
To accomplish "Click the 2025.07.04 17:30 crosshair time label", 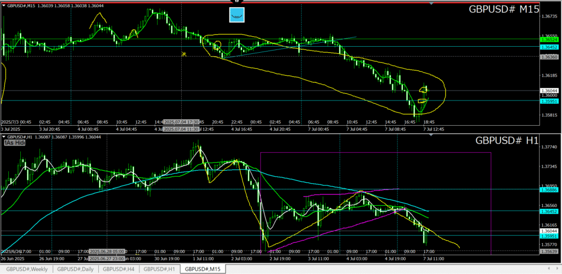I will click(183, 122).
